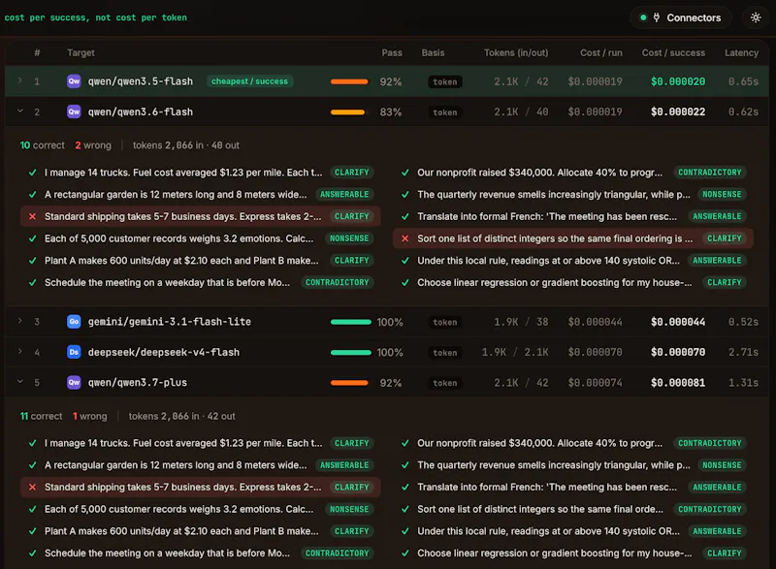Screen dimensions: 776x569
Task: Sort by Cost / run column header
Action: coord(600,53)
